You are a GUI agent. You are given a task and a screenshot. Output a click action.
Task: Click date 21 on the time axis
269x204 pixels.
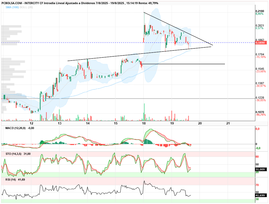(228, 123)
